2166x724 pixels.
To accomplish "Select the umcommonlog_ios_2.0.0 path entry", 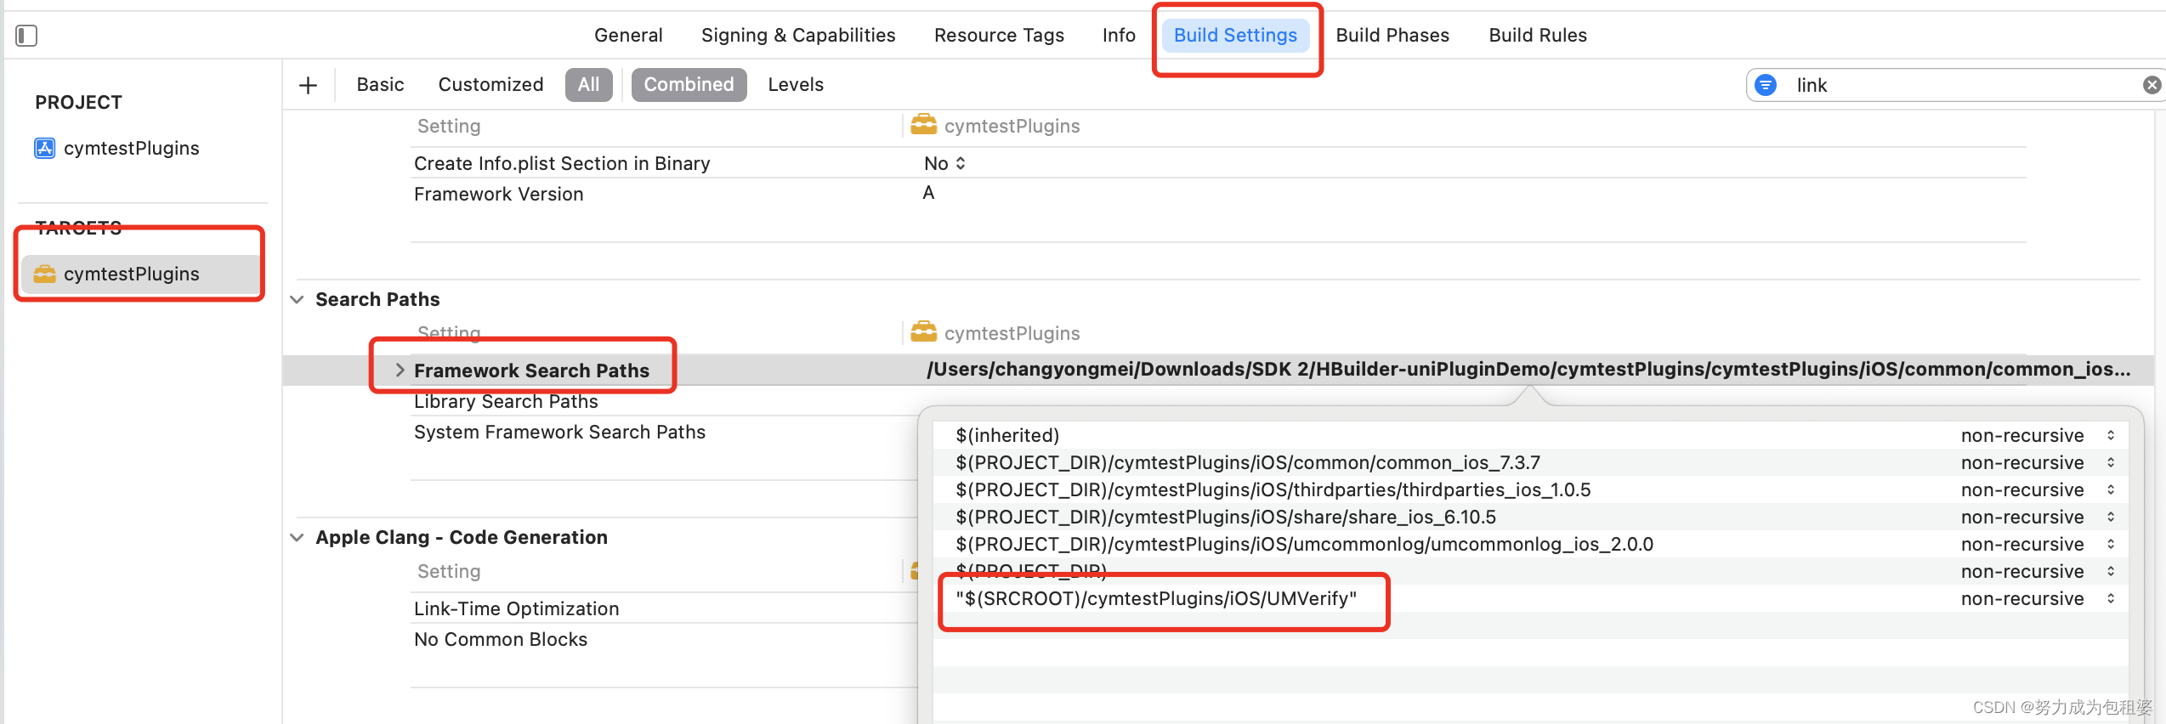I will point(1305,544).
